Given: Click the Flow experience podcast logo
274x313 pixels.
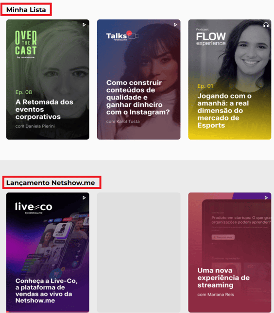Looking at the screenshot, I should click(211, 37).
